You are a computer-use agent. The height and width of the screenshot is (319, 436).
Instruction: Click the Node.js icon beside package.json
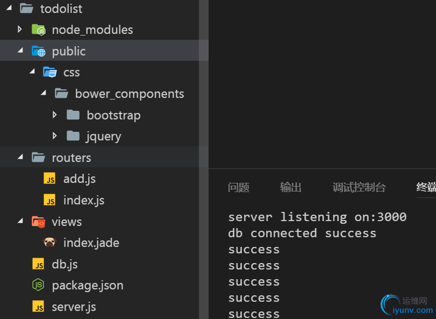38,285
